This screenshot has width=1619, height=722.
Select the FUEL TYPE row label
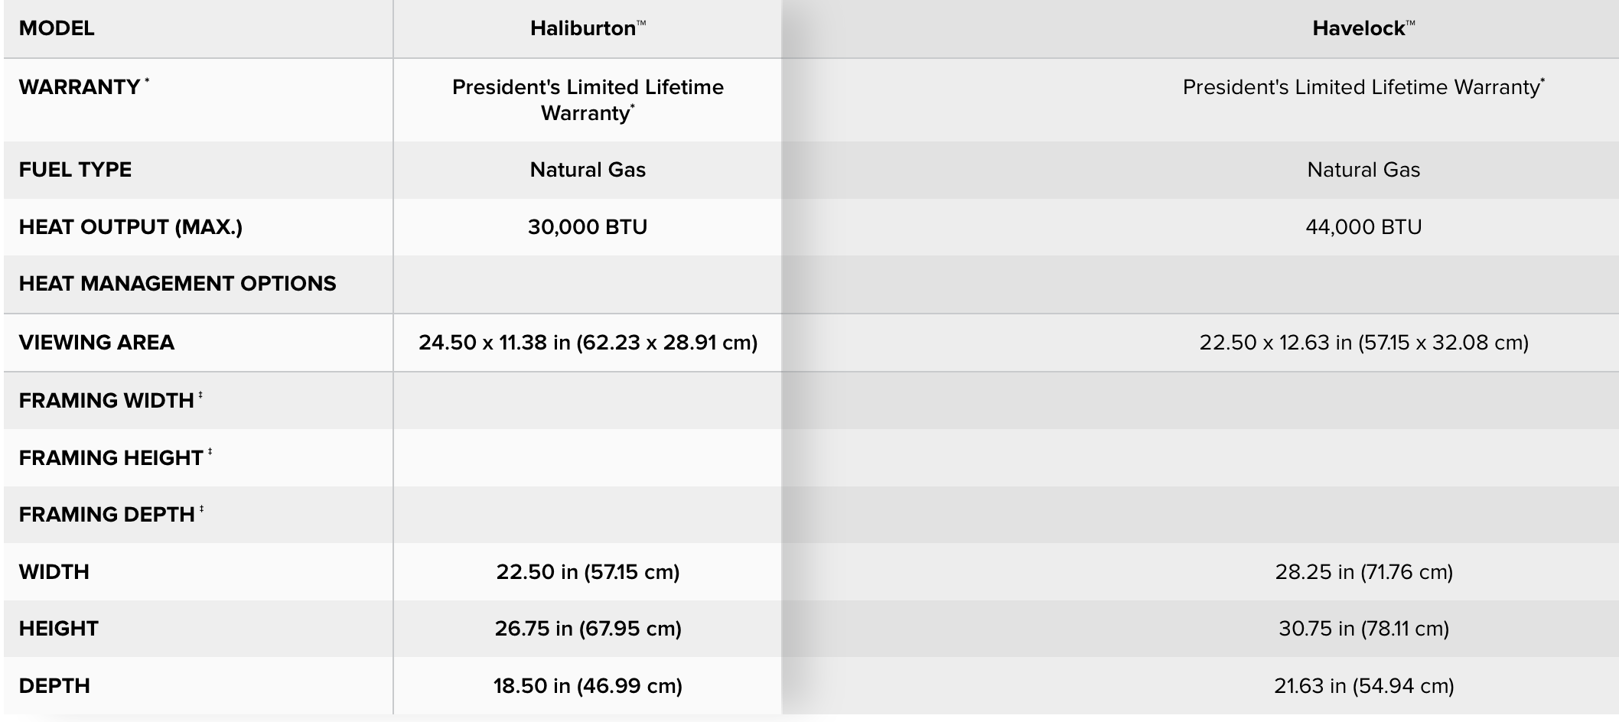point(75,170)
